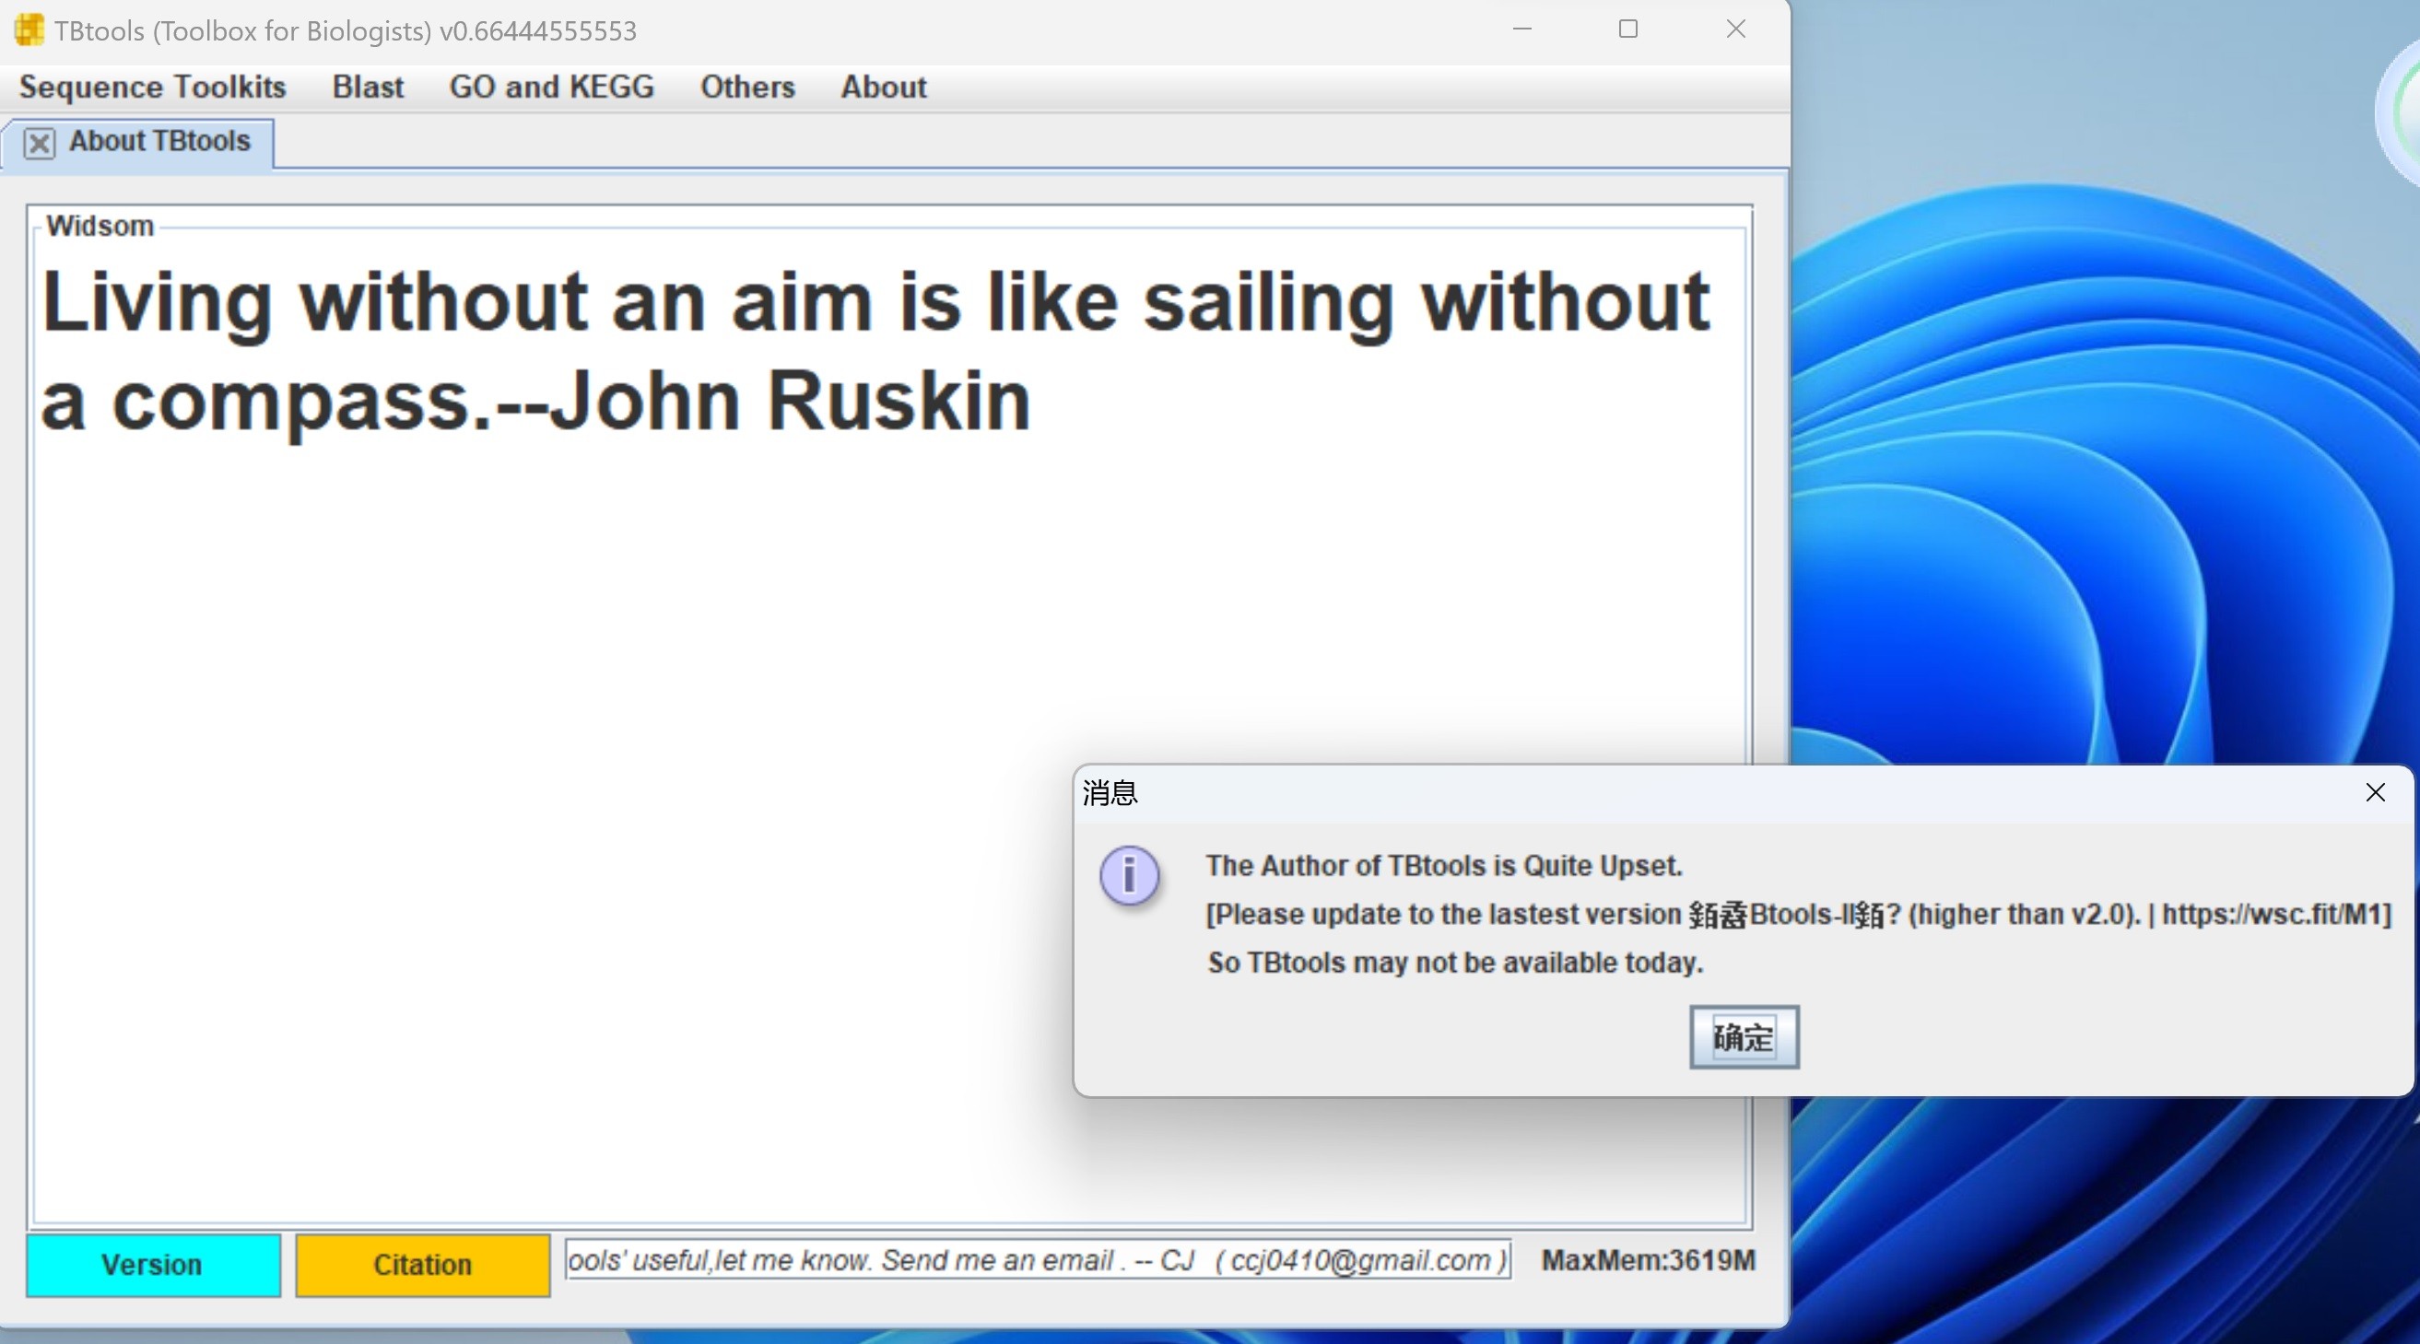Open the GO and KEGG menu

click(551, 87)
